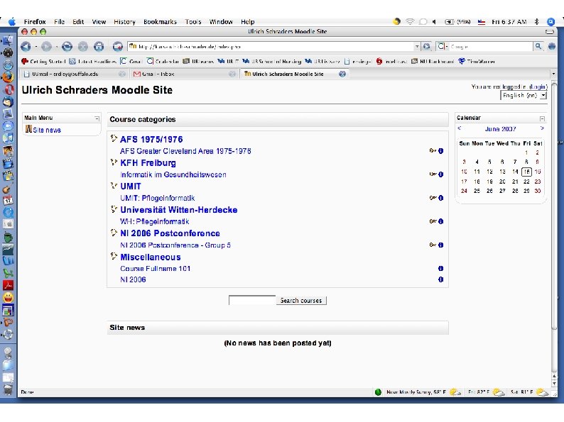This screenshot has height=422, width=564.
Task: Open the Bookmarks menu
Action: (160, 22)
